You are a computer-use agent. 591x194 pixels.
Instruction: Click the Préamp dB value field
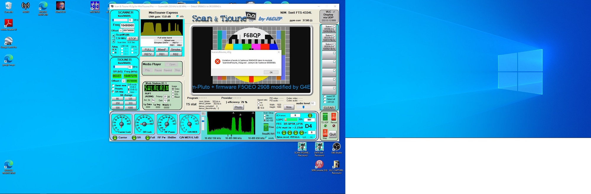pyautogui.click(x=165, y=97)
